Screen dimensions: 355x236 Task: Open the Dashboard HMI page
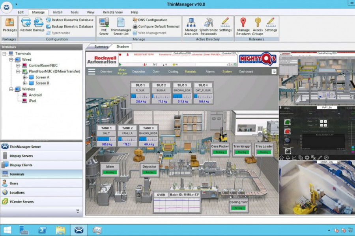(246, 72)
